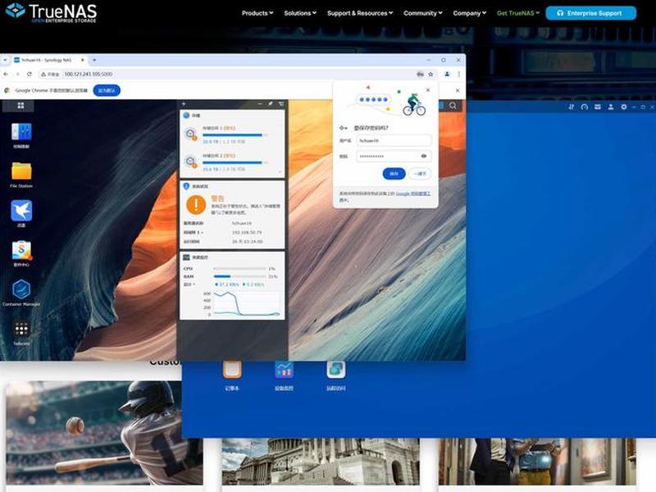This screenshot has width=656, height=492.
Task: Open the Synology desktop search magnifier
Action: pos(453,106)
